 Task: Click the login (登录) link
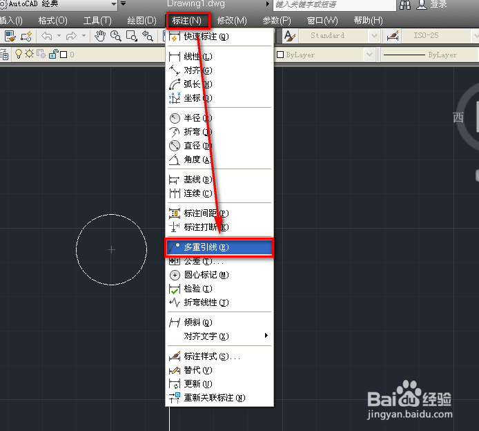tap(438, 4)
